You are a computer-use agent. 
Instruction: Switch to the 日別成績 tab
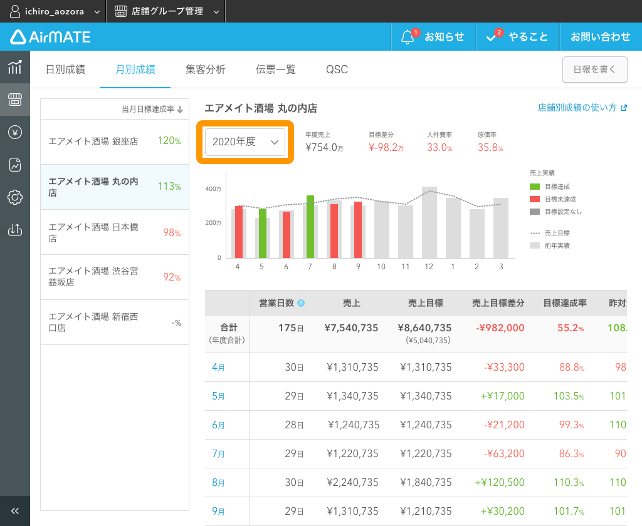point(65,69)
